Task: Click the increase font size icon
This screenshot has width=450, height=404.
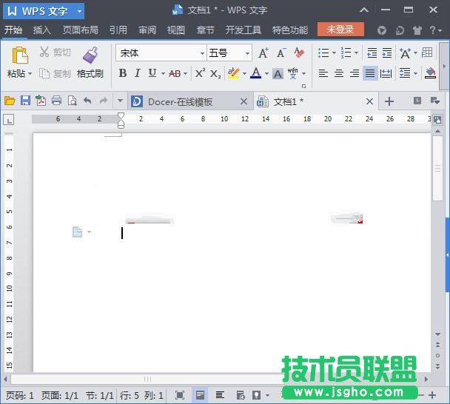Action: pos(263,53)
